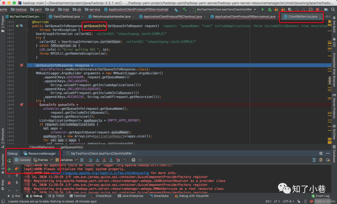Click Force Step Into red down-arrow icon
The height and width of the screenshot is (204, 337).
tap(104, 160)
